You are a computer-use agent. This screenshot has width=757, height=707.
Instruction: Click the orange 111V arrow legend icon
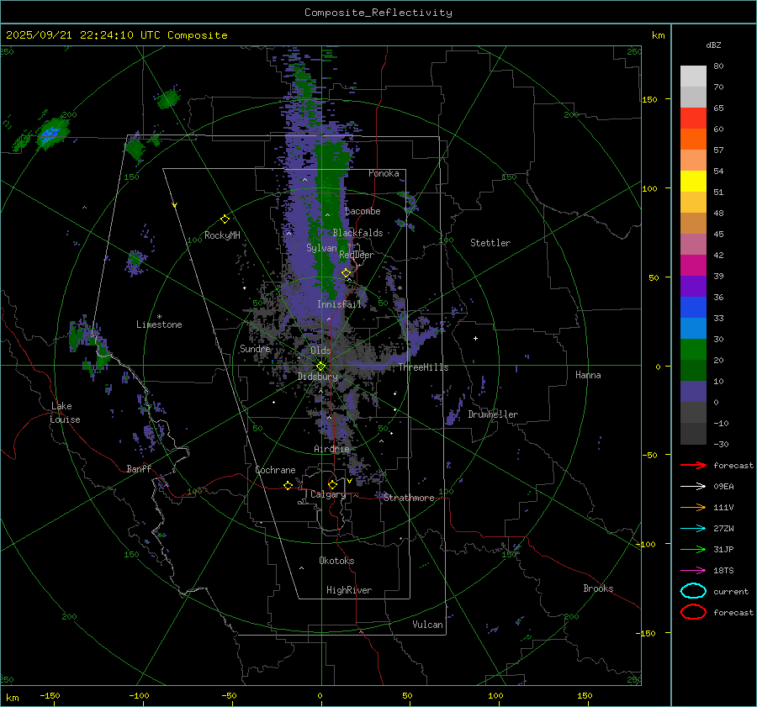pyautogui.click(x=692, y=507)
